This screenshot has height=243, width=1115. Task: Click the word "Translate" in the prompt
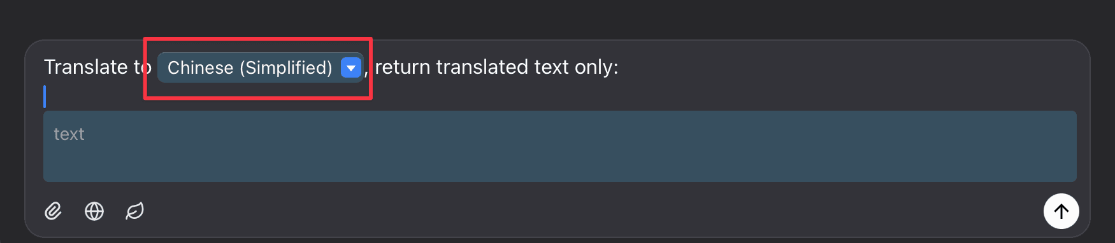85,67
